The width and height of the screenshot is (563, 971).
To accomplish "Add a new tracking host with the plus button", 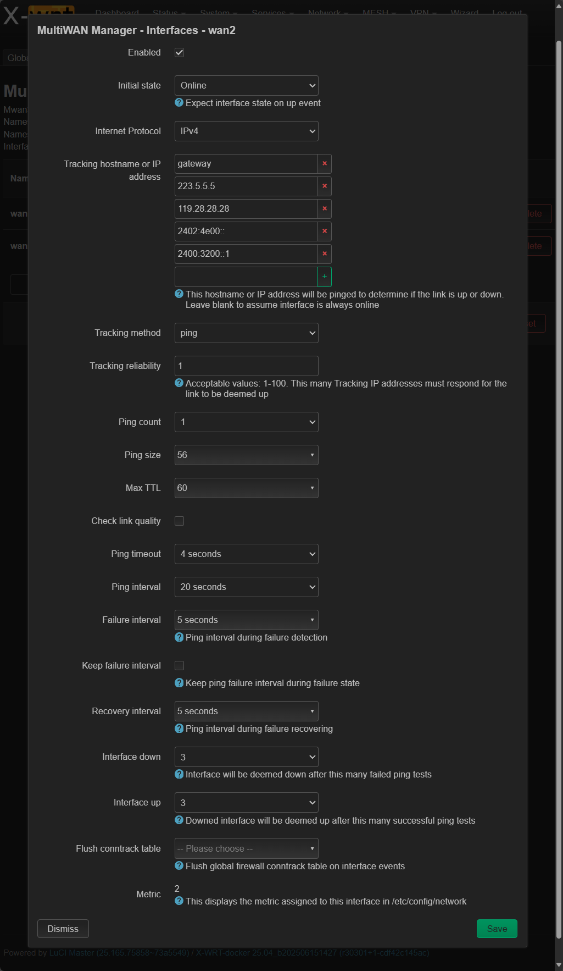I will click(x=325, y=277).
